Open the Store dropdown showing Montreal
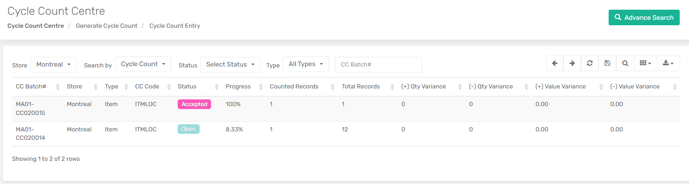The image size is (689, 184). 53,64
